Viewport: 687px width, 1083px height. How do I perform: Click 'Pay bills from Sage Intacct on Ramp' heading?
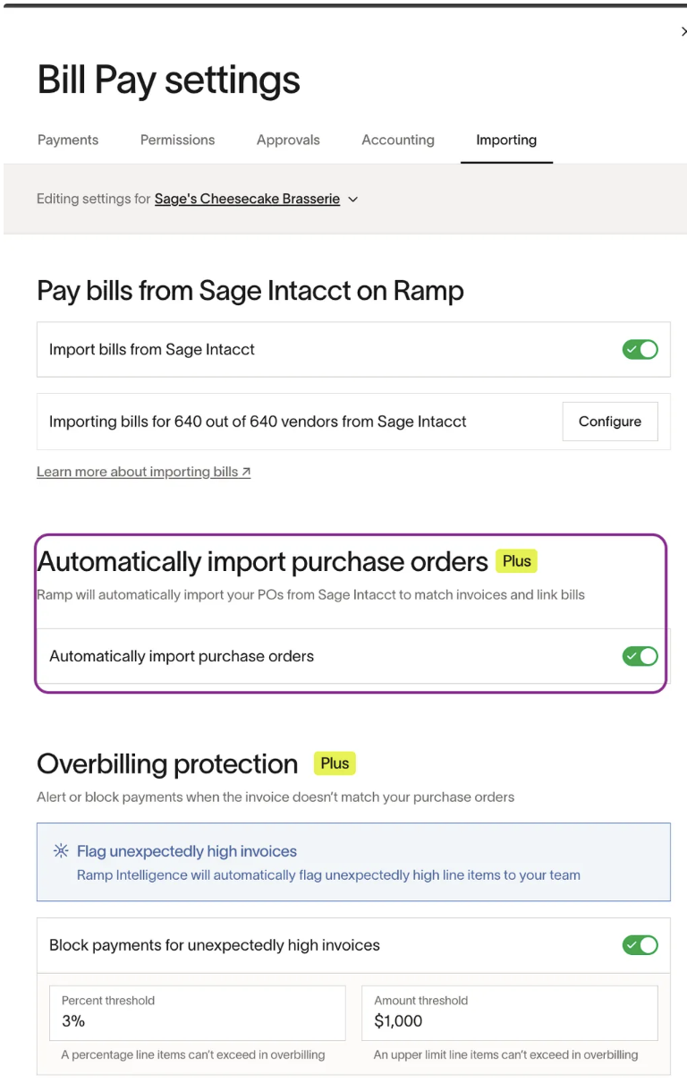tap(250, 291)
